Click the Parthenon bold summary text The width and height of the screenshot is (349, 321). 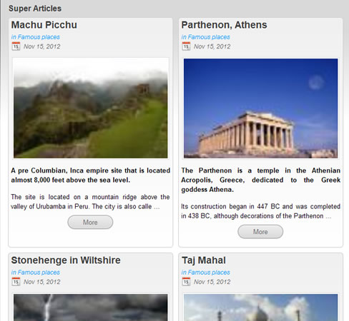pos(261,180)
